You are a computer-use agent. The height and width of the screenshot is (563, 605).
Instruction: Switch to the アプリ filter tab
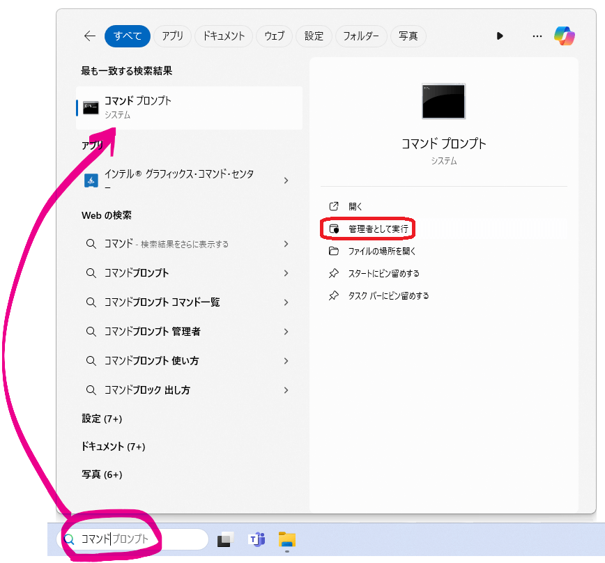pyautogui.click(x=172, y=36)
